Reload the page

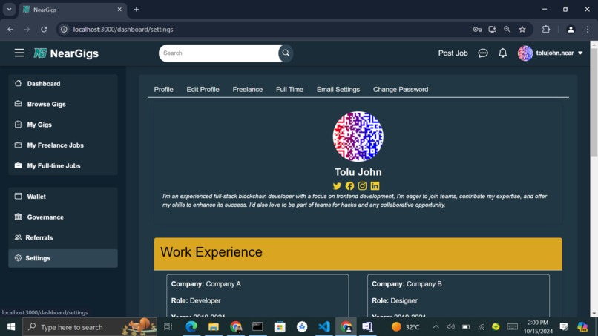(44, 30)
